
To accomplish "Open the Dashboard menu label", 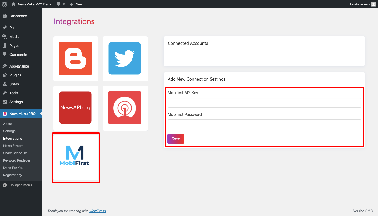I will (x=18, y=16).
